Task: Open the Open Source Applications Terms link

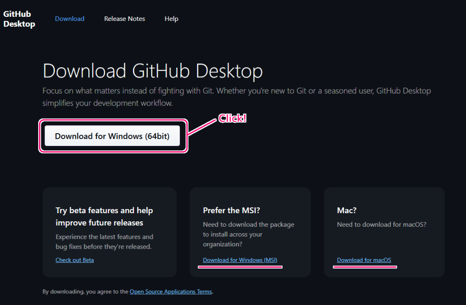Action: click(171, 292)
